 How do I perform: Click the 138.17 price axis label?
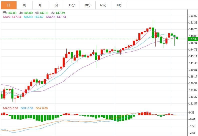[x=193, y=76]
